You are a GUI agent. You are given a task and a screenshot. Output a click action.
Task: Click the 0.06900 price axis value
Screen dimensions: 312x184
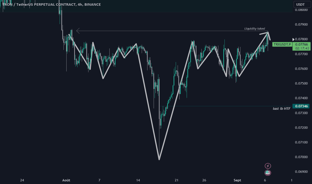301,172
